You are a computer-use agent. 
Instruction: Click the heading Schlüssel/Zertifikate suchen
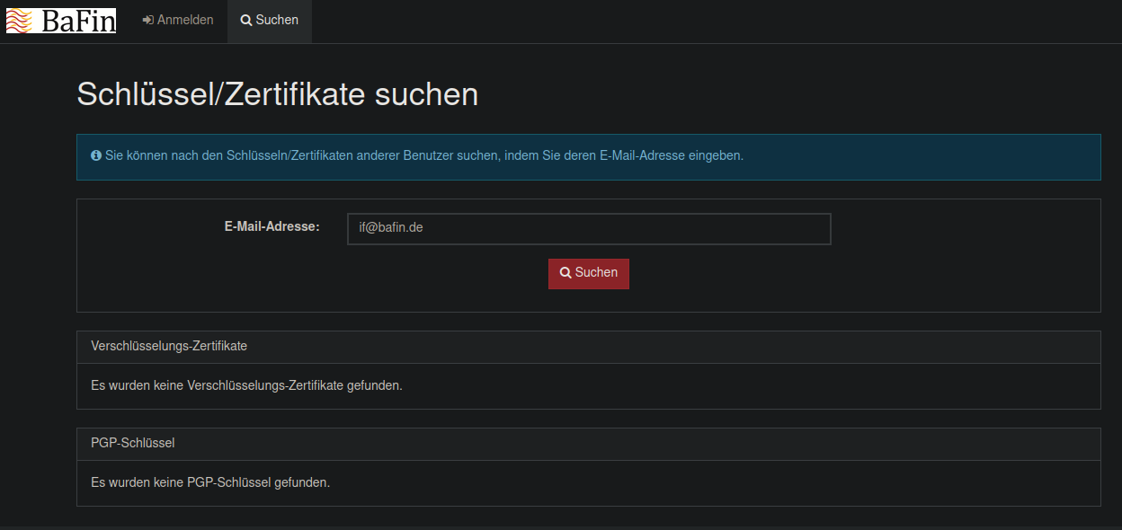click(x=278, y=94)
